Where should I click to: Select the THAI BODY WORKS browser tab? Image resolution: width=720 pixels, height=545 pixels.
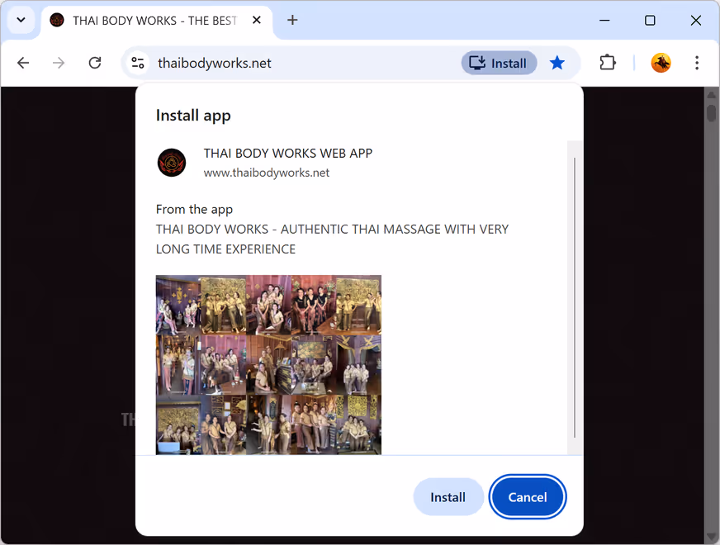pos(156,21)
